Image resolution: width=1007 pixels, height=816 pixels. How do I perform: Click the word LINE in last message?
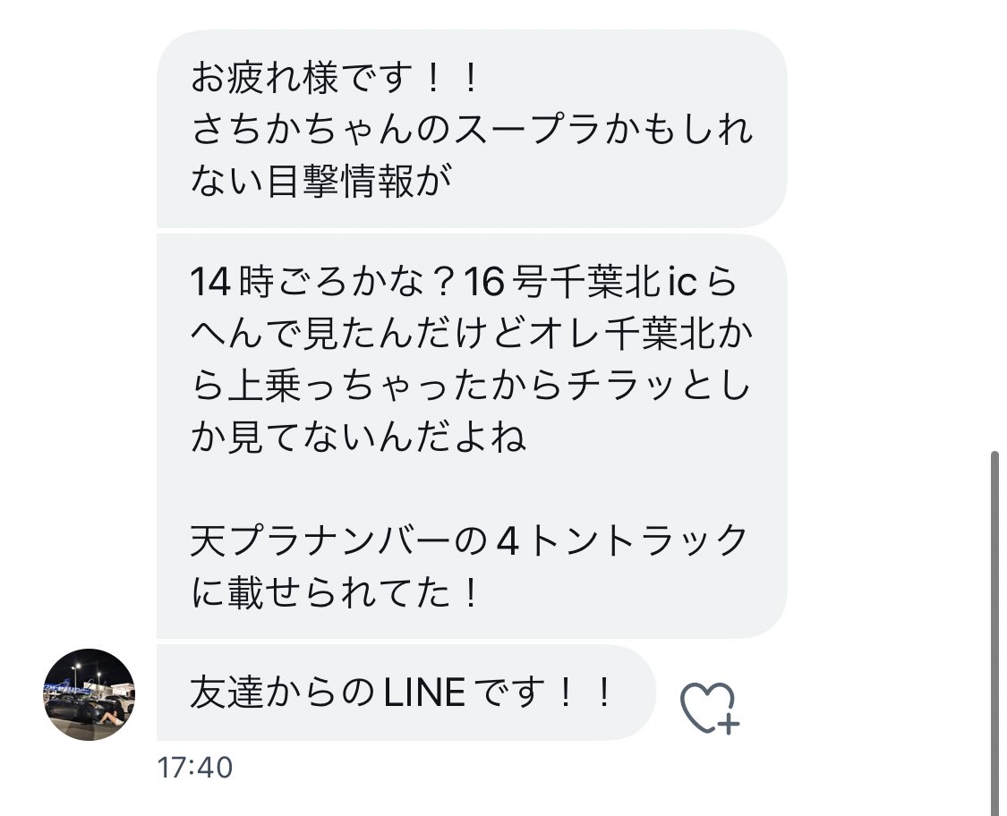424,693
